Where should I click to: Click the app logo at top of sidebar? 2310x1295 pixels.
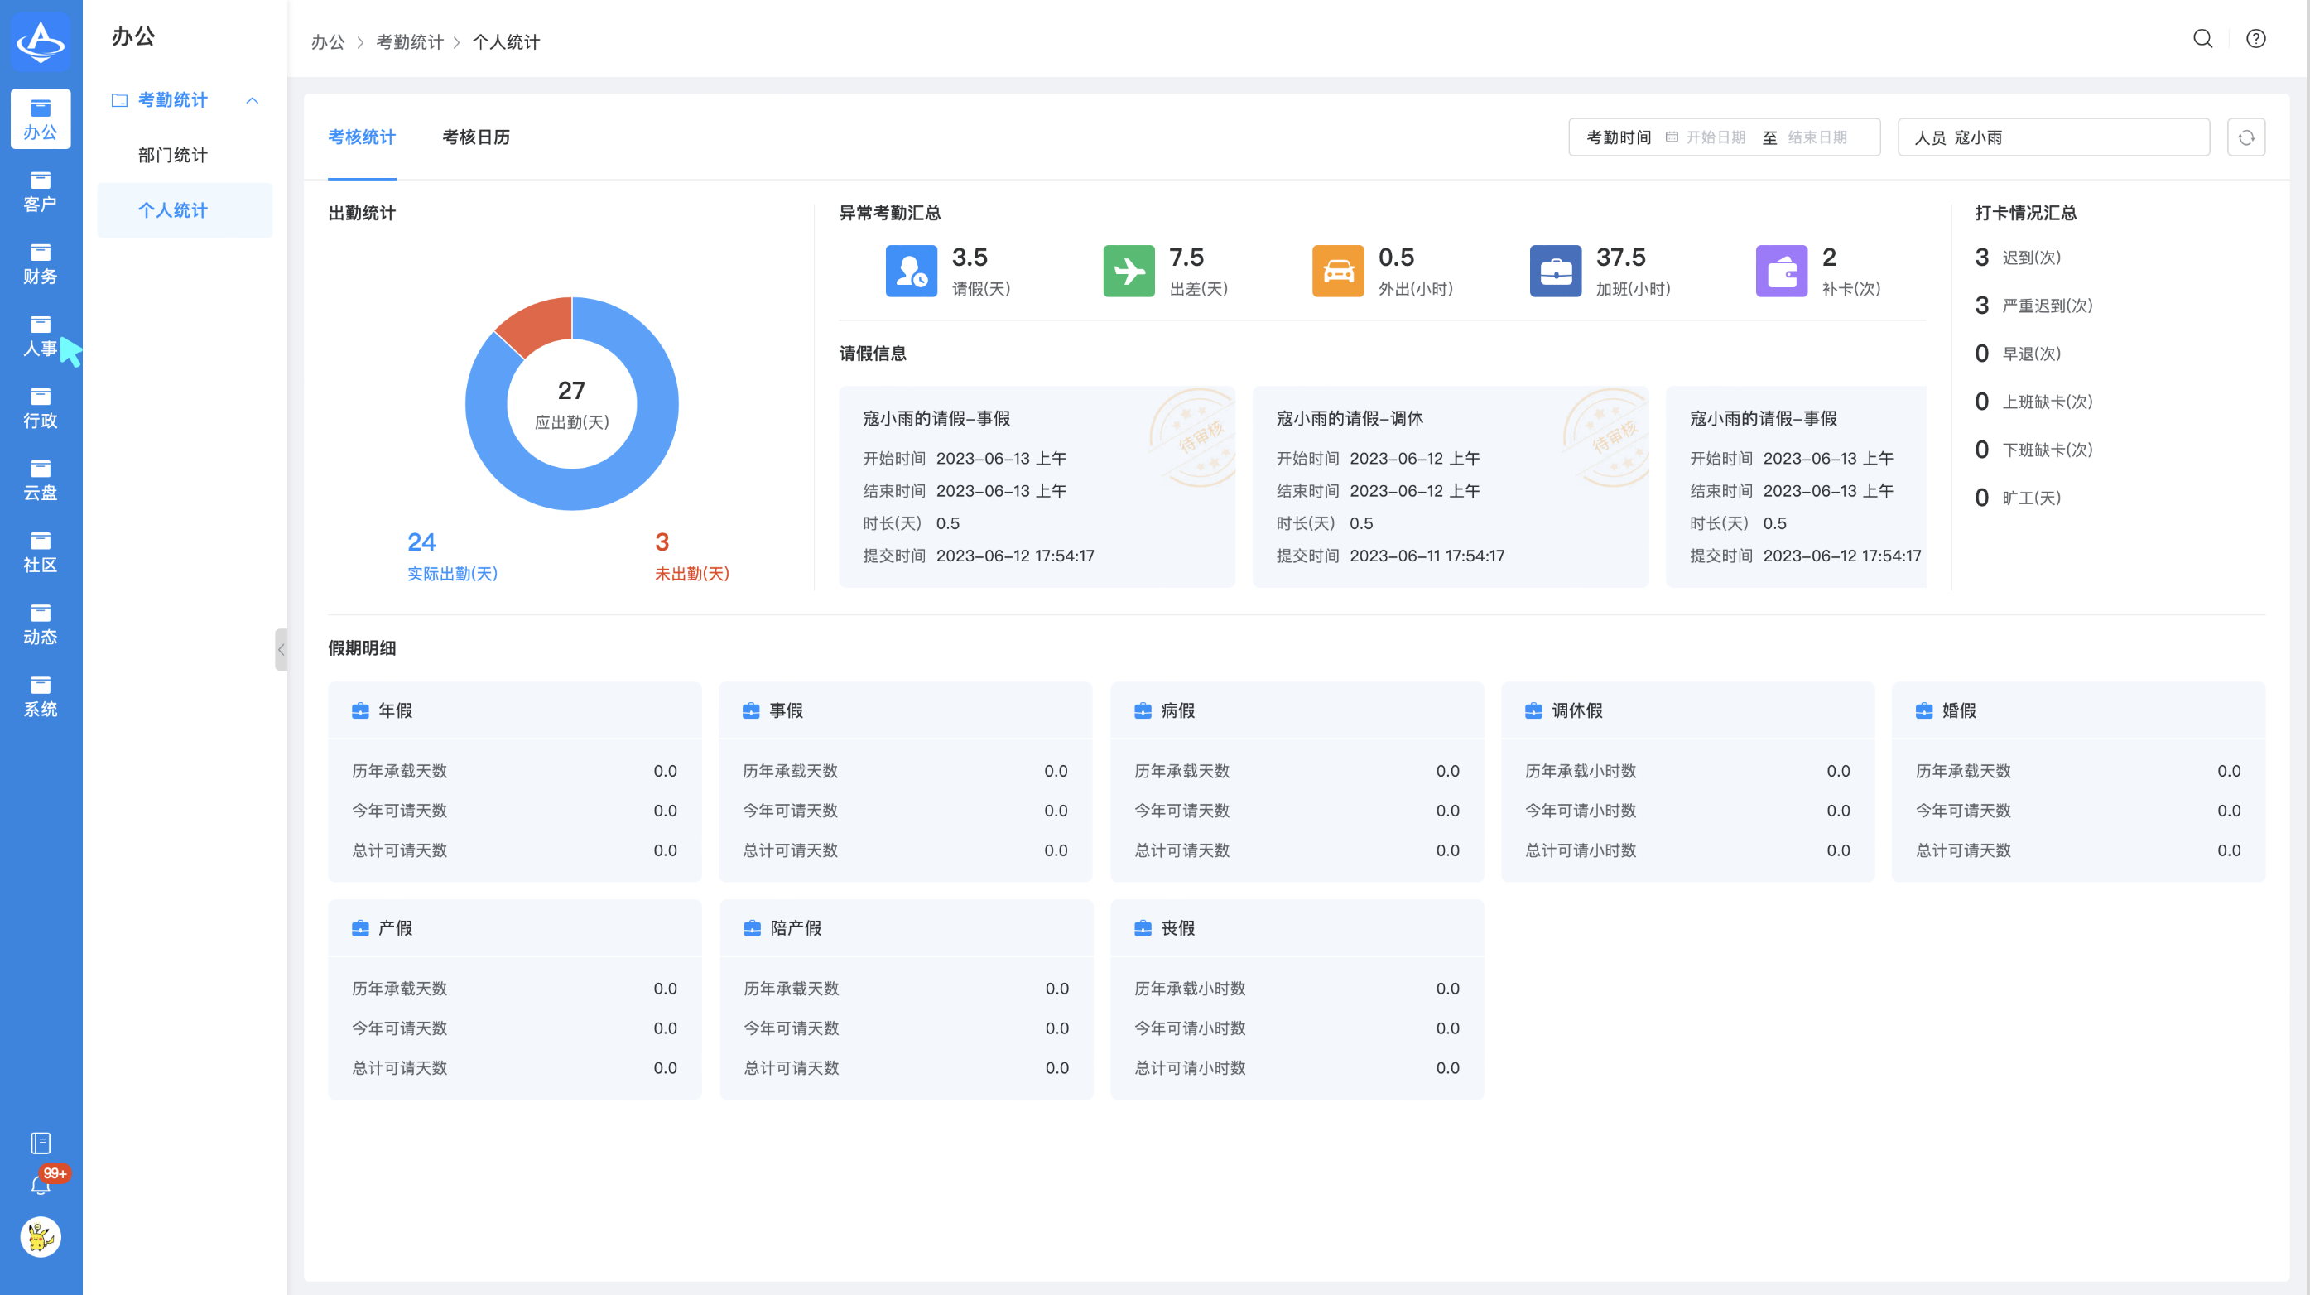[x=41, y=41]
